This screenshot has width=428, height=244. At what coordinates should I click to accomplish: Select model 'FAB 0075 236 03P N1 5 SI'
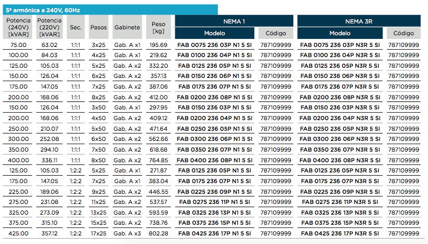[215, 45]
